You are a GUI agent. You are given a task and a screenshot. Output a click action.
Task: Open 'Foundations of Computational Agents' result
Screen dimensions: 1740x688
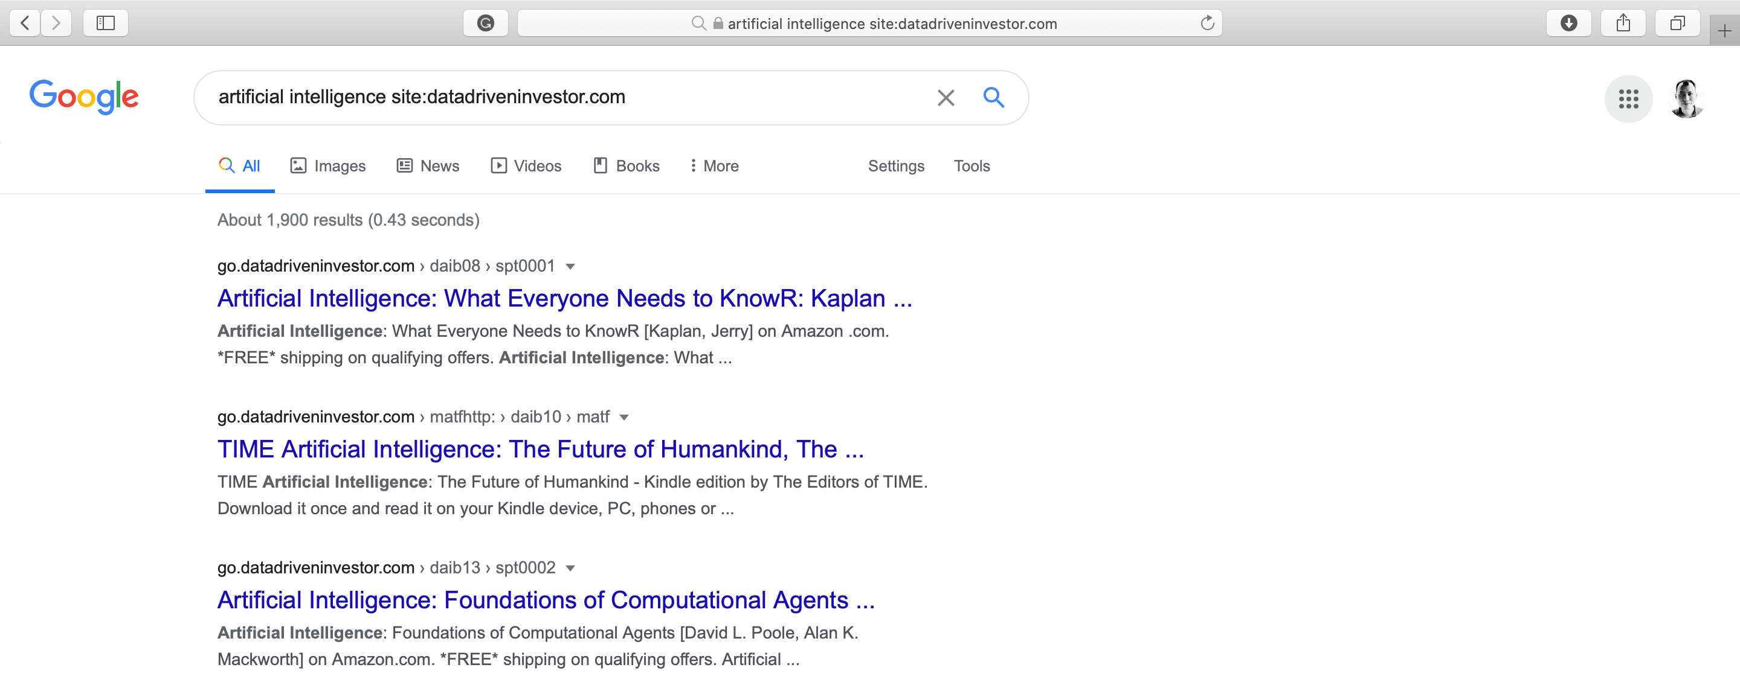546,600
